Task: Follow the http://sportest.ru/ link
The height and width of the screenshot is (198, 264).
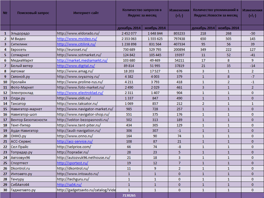Action: [73, 163]
